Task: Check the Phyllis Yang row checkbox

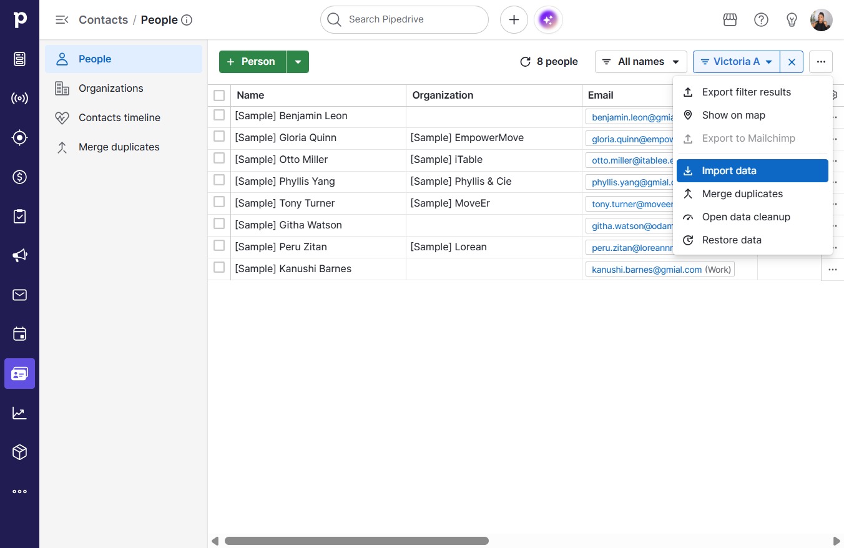Action: [x=219, y=180]
